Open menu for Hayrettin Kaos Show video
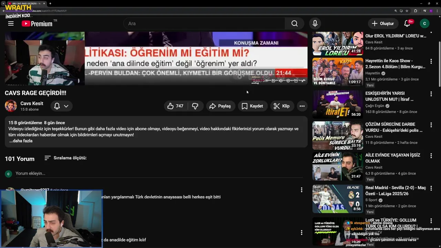Screen dimensions: 441x248 click(x=431, y=61)
